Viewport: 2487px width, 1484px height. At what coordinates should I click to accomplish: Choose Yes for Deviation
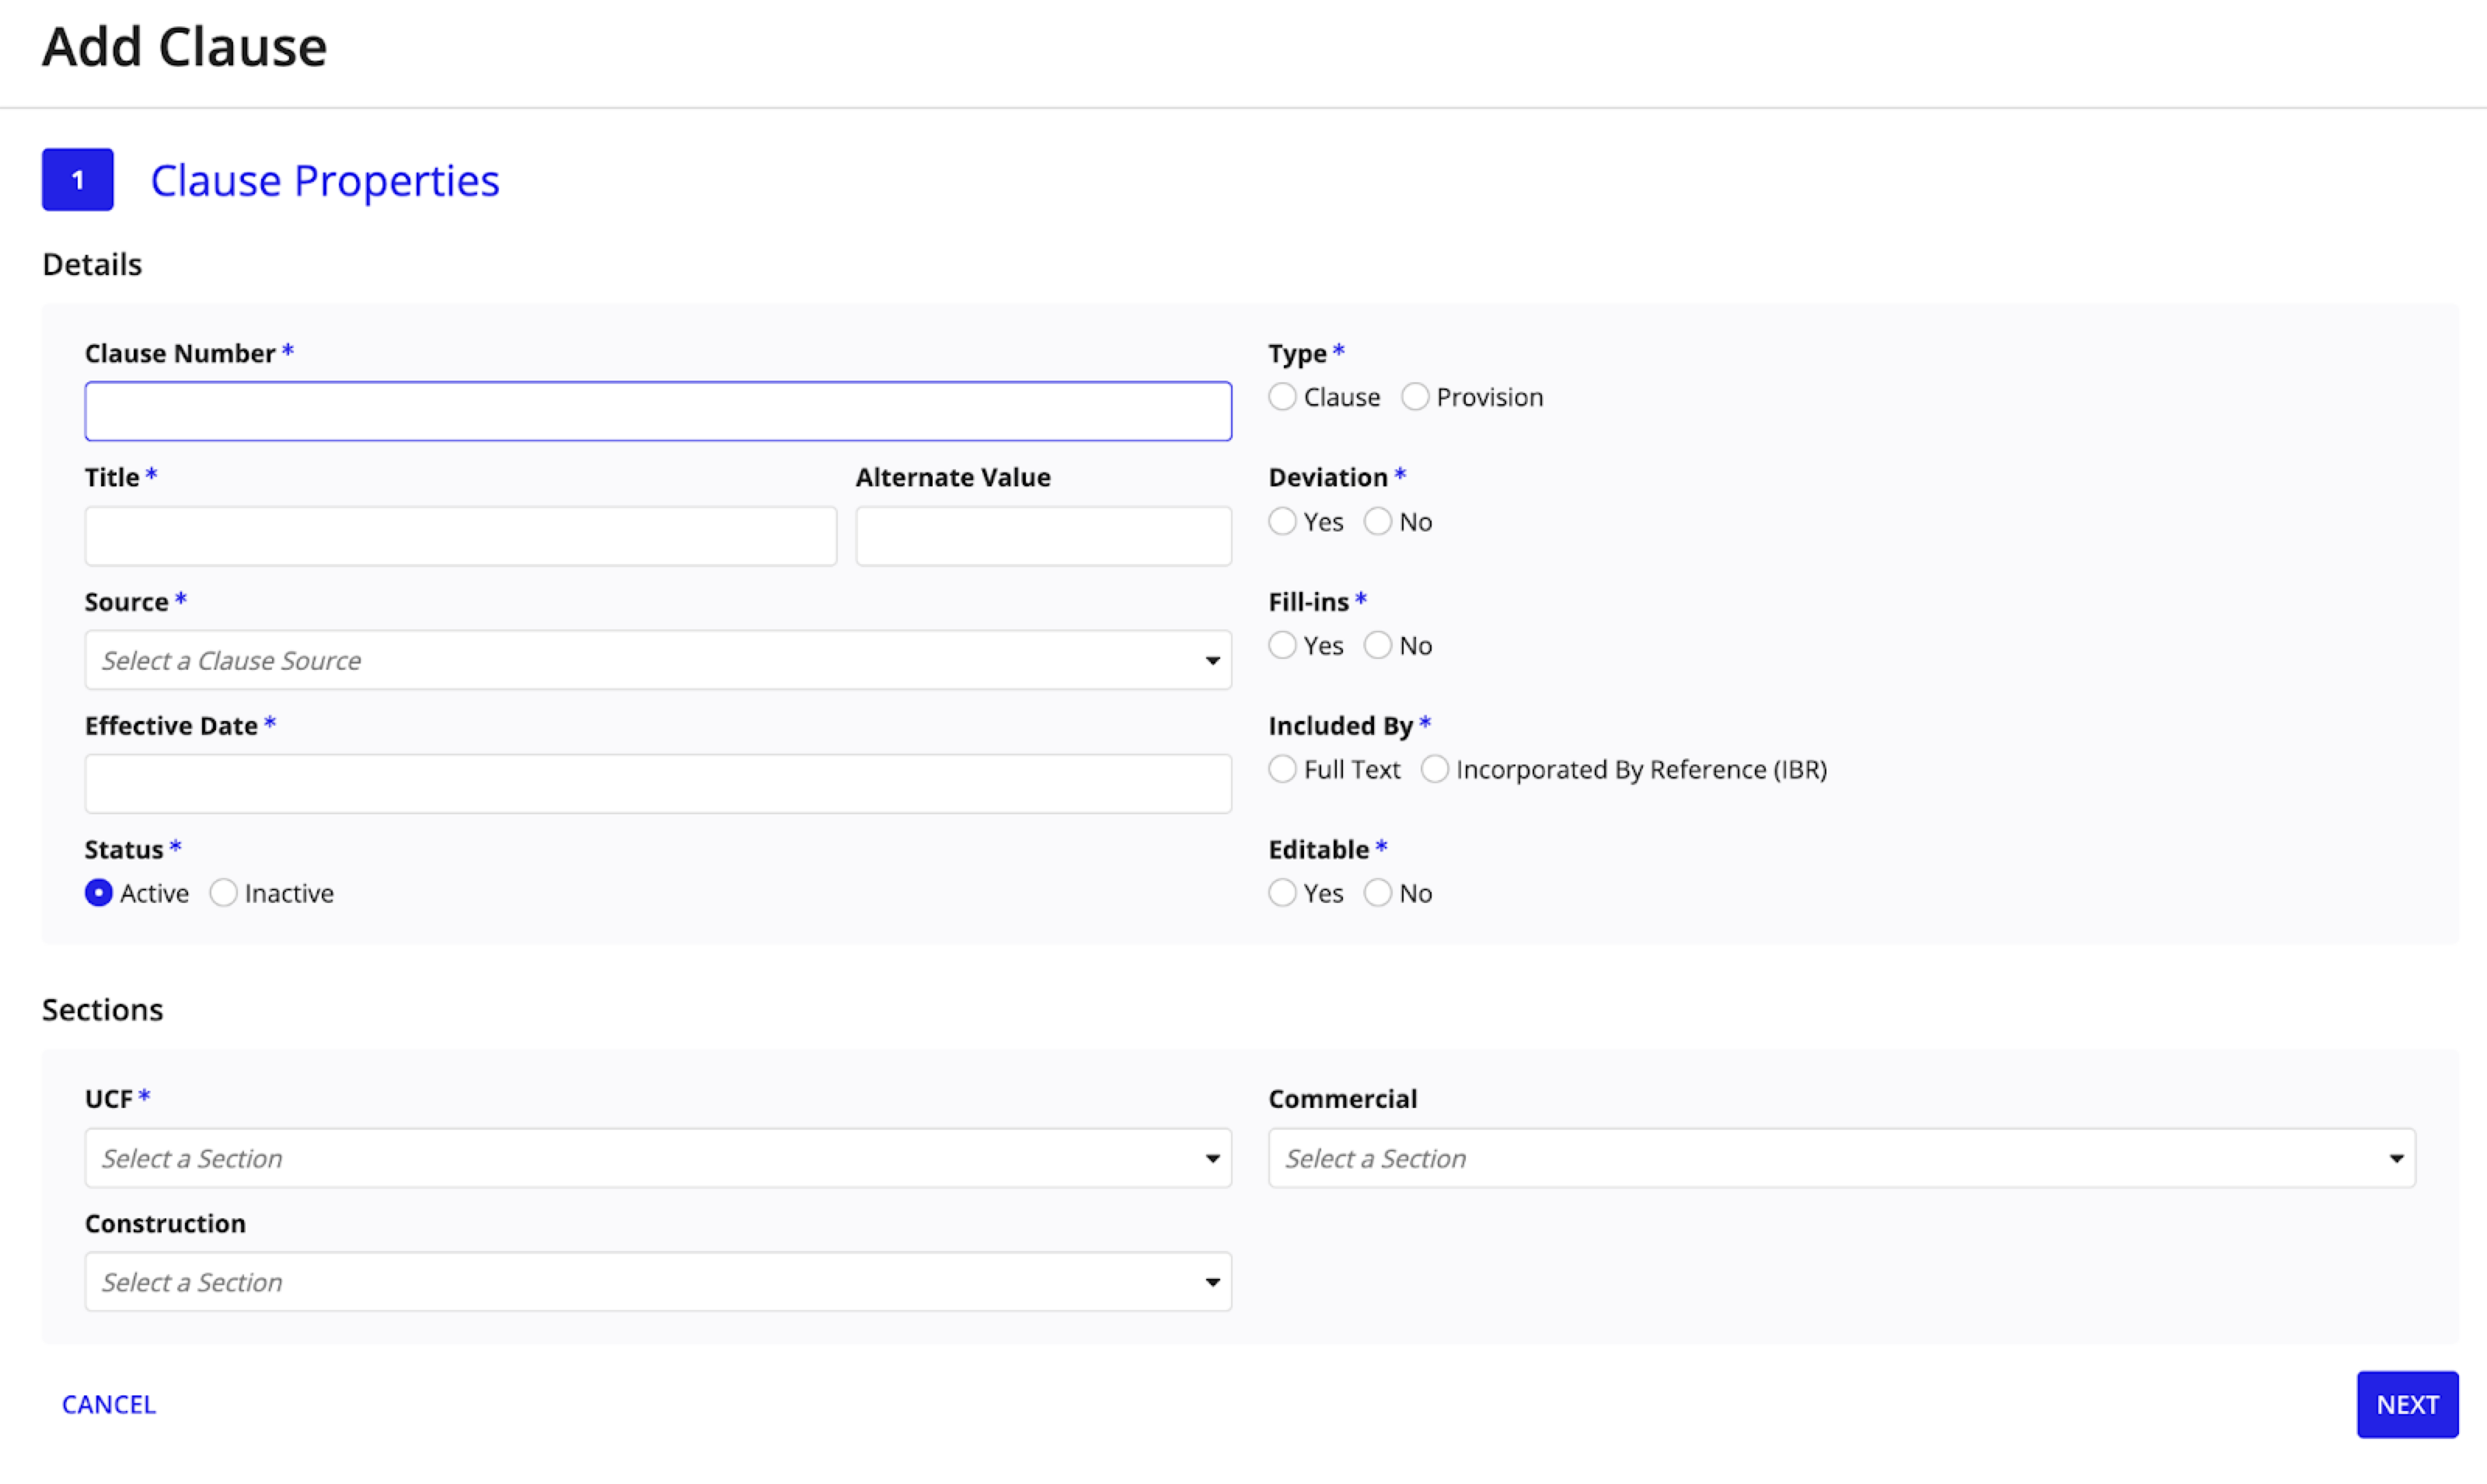click(1282, 522)
